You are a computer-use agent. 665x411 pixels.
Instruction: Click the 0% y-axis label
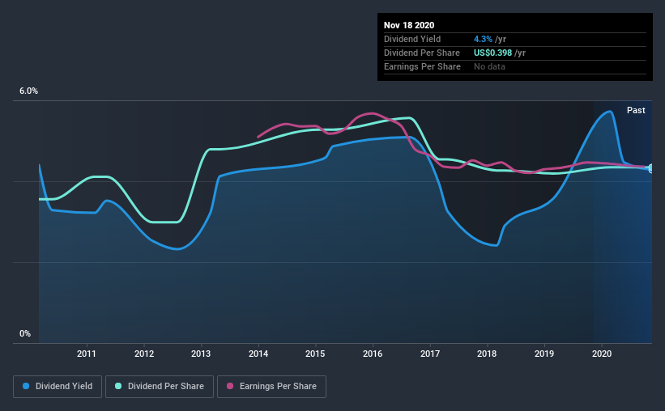25,333
